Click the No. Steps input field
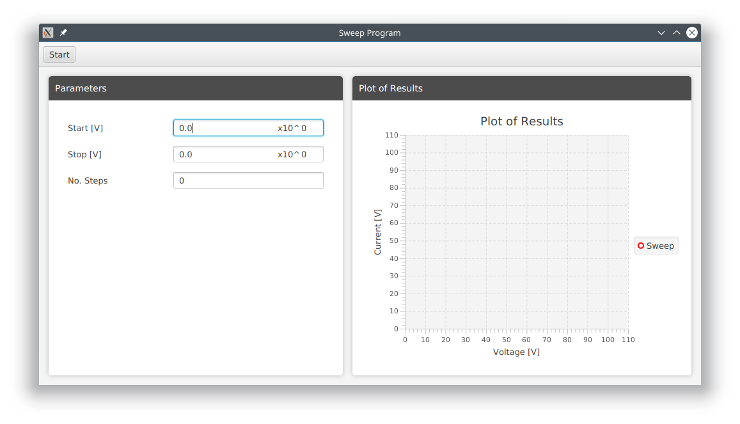This screenshot has height=424, width=740. [248, 180]
